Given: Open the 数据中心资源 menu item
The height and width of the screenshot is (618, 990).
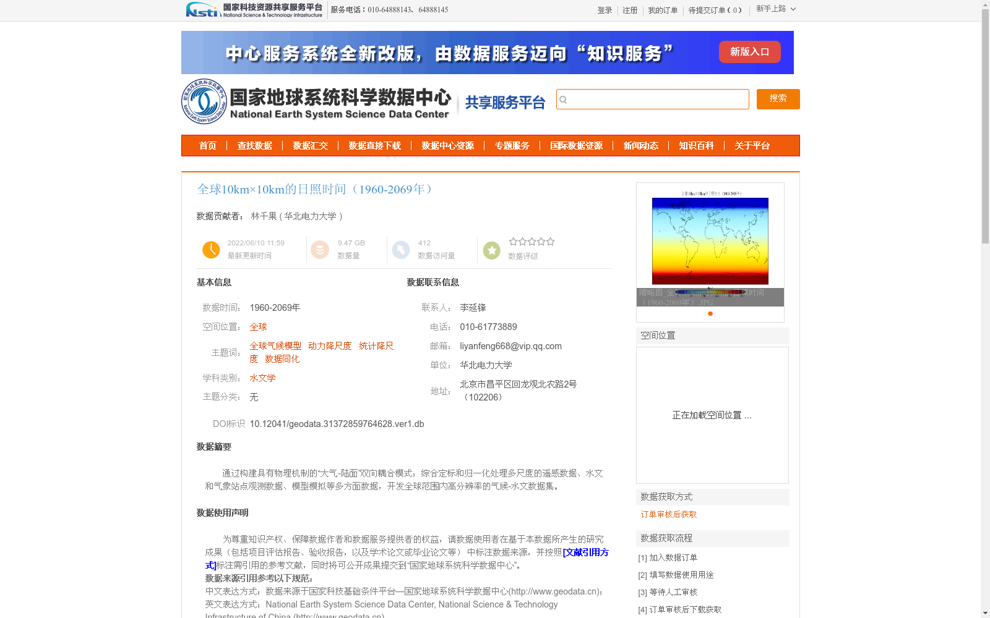Looking at the screenshot, I should [x=448, y=146].
